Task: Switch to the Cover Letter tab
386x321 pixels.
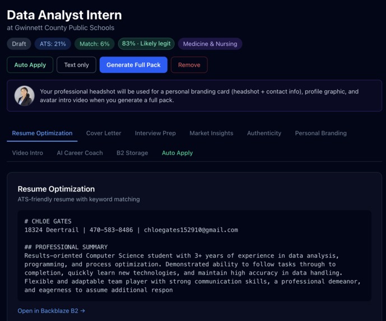Action: [104, 133]
